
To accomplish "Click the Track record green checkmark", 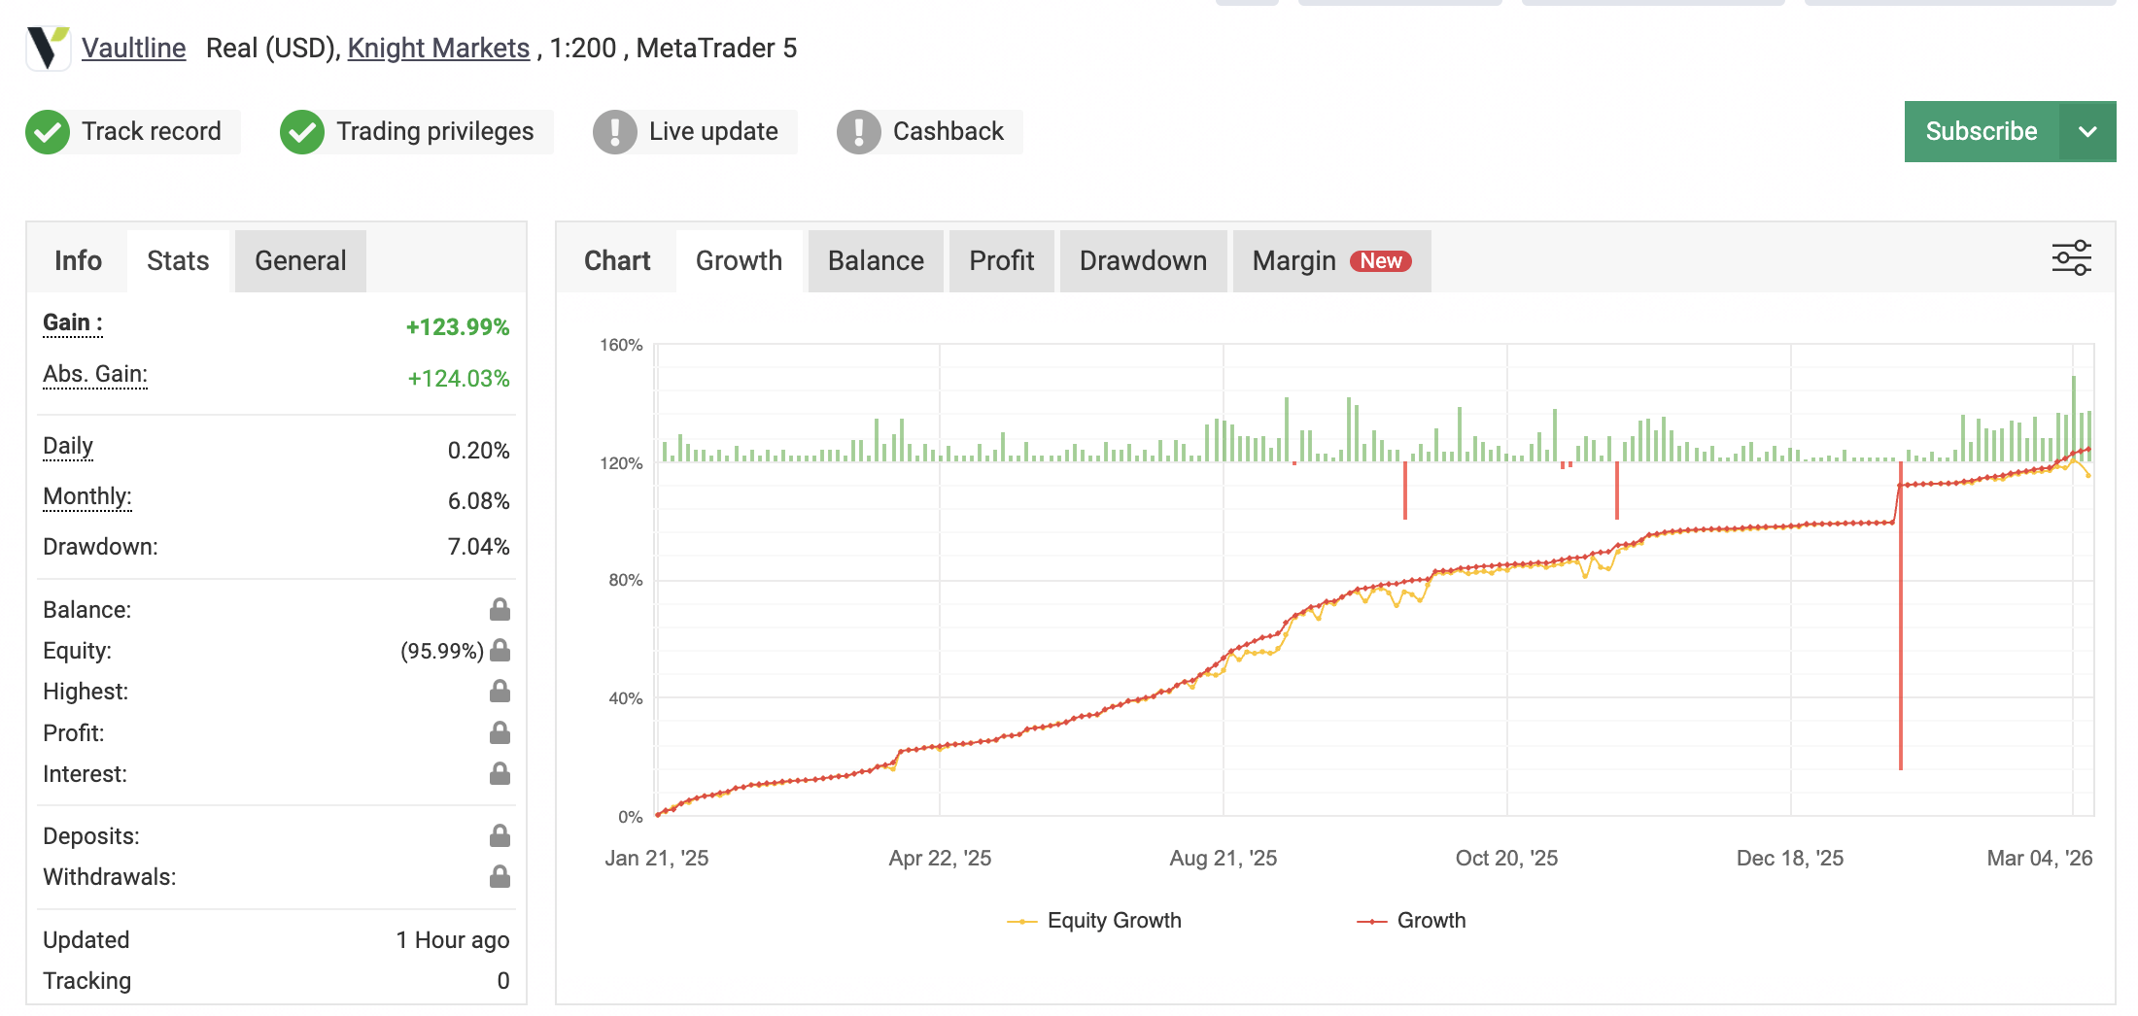I will [x=48, y=132].
